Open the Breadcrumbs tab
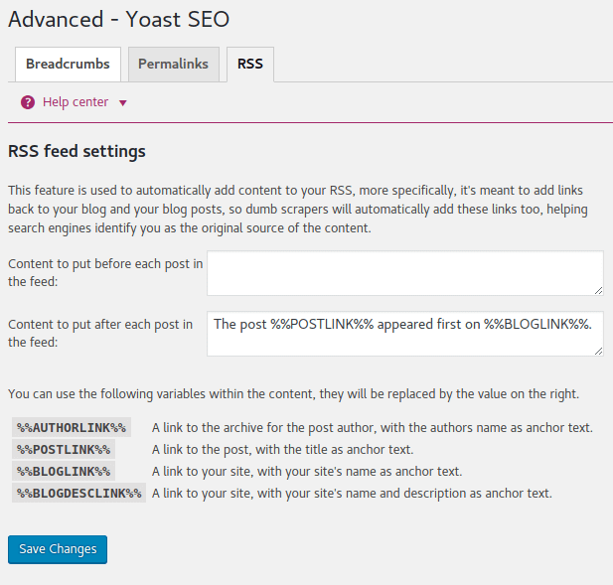The height and width of the screenshot is (585, 613). [68, 65]
